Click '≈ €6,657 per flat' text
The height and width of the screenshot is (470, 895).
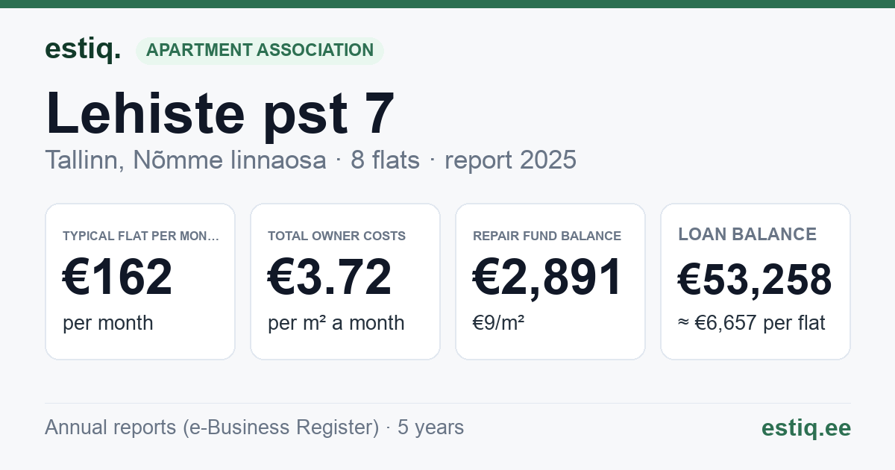click(x=752, y=323)
